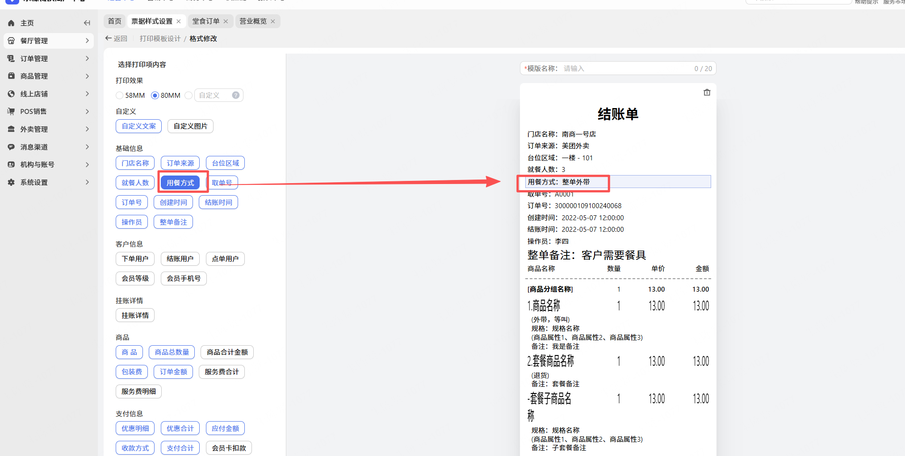Click the back arrow 返回

(x=116, y=39)
